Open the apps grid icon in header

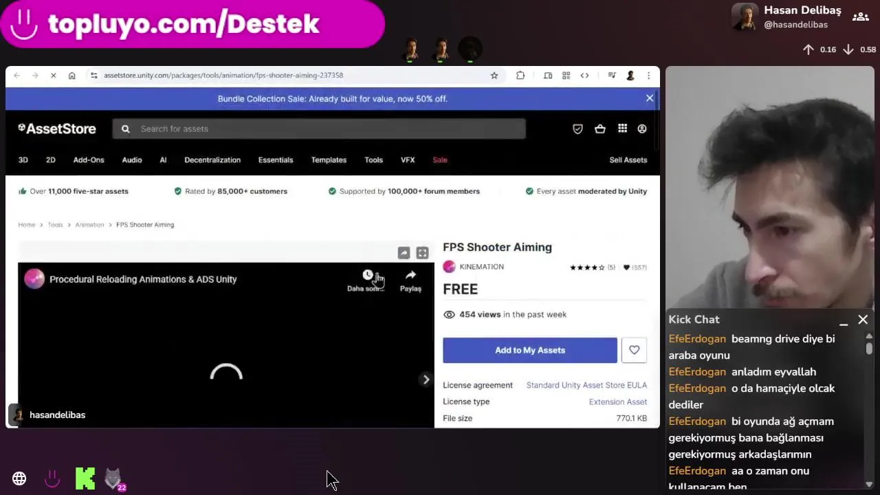click(622, 129)
